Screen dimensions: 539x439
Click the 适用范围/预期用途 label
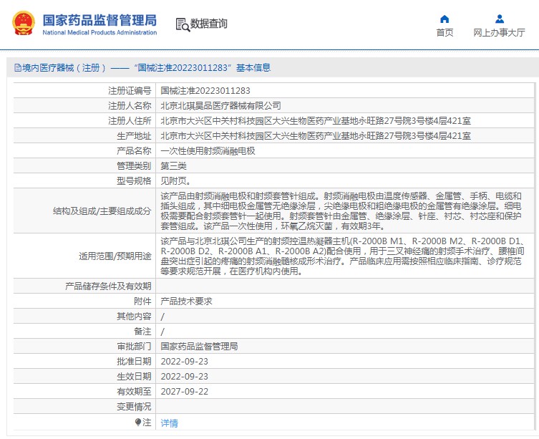[115, 256]
